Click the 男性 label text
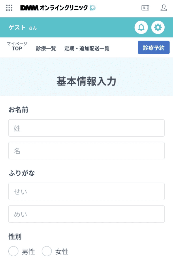 pyautogui.click(x=28, y=252)
